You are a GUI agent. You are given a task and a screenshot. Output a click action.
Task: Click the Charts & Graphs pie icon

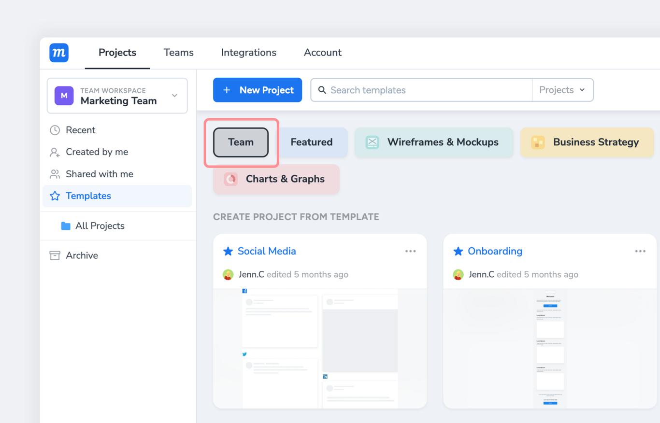pyautogui.click(x=230, y=179)
